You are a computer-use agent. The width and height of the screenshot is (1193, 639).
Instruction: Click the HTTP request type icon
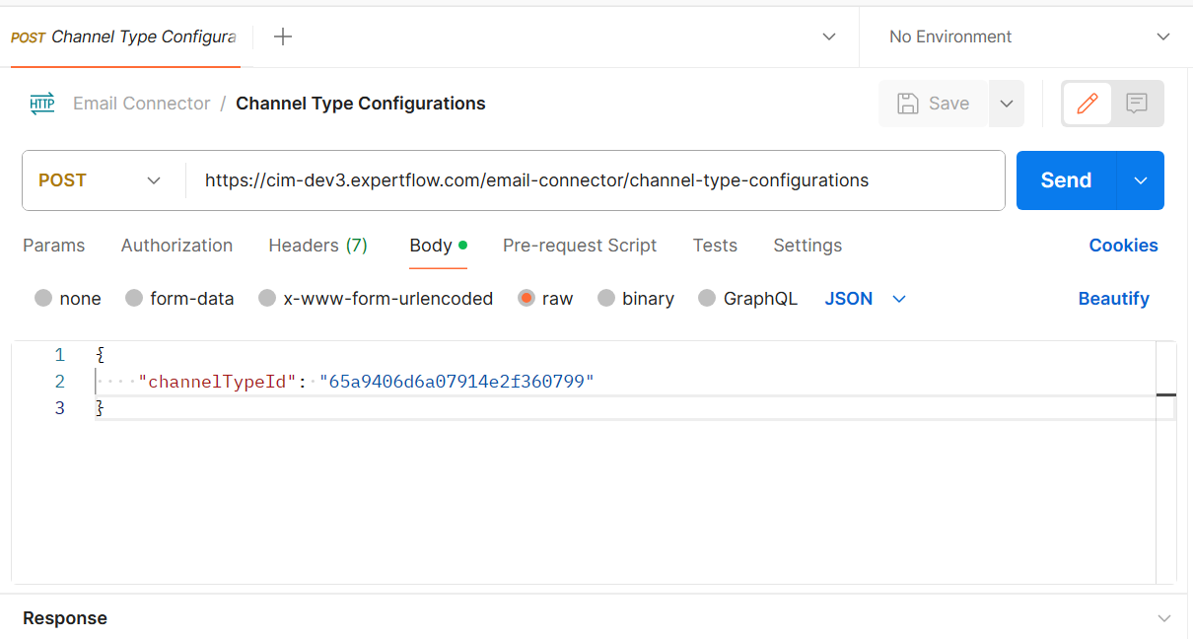[x=42, y=104]
